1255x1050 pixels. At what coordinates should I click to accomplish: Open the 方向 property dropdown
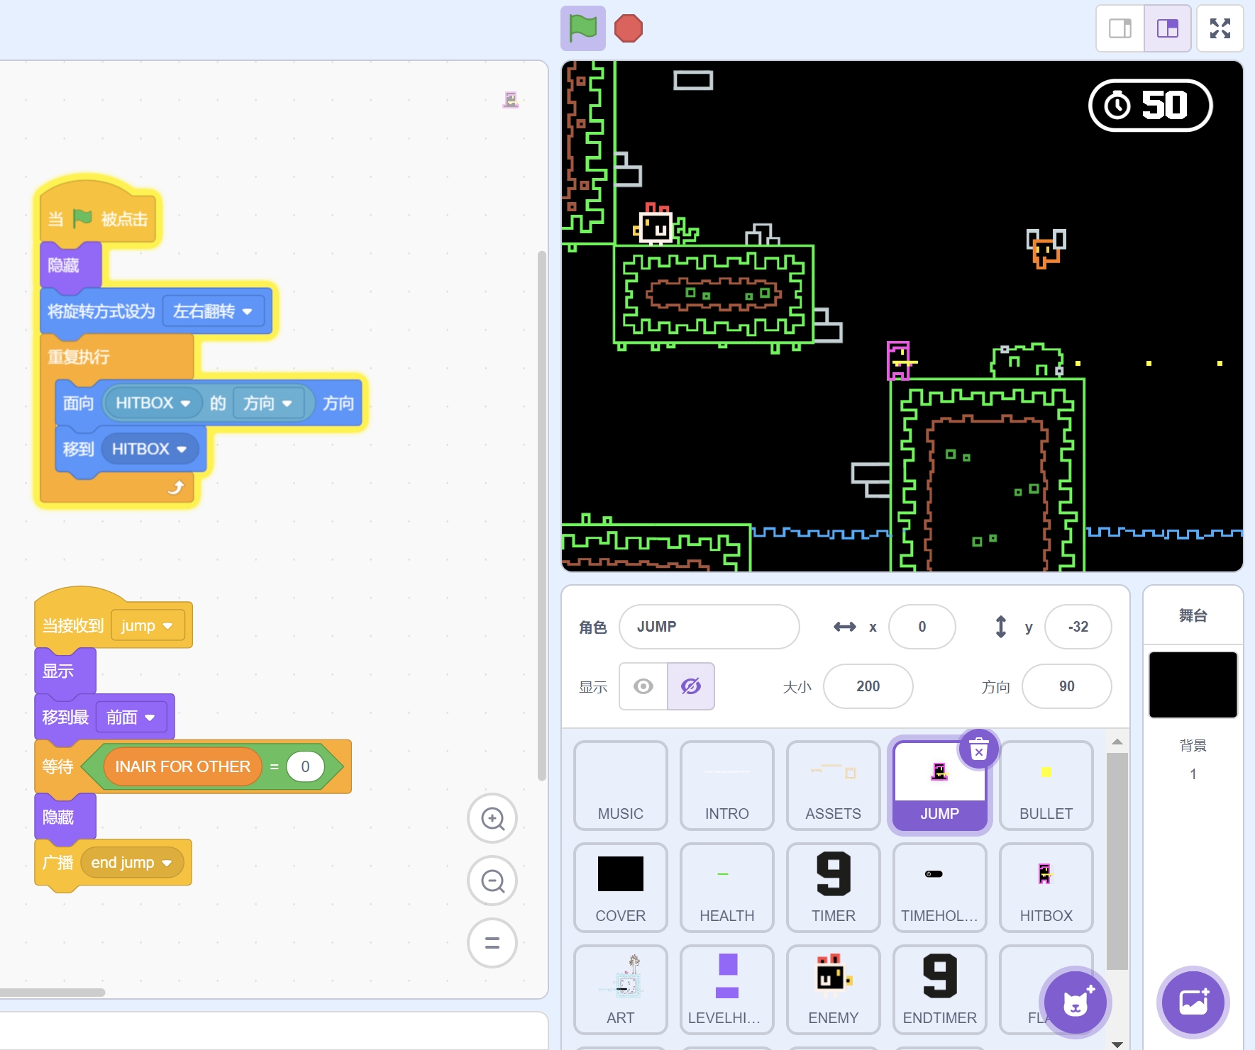coord(268,403)
